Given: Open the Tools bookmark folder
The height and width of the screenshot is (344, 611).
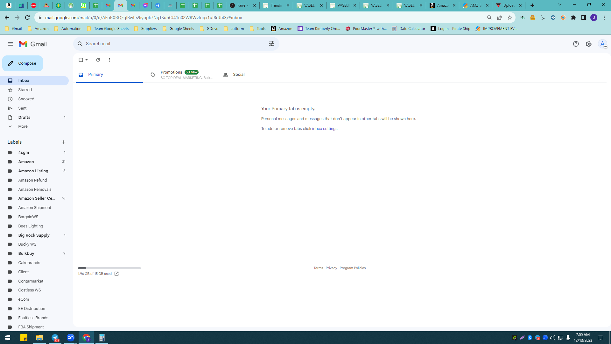Looking at the screenshot, I should 257,29.
